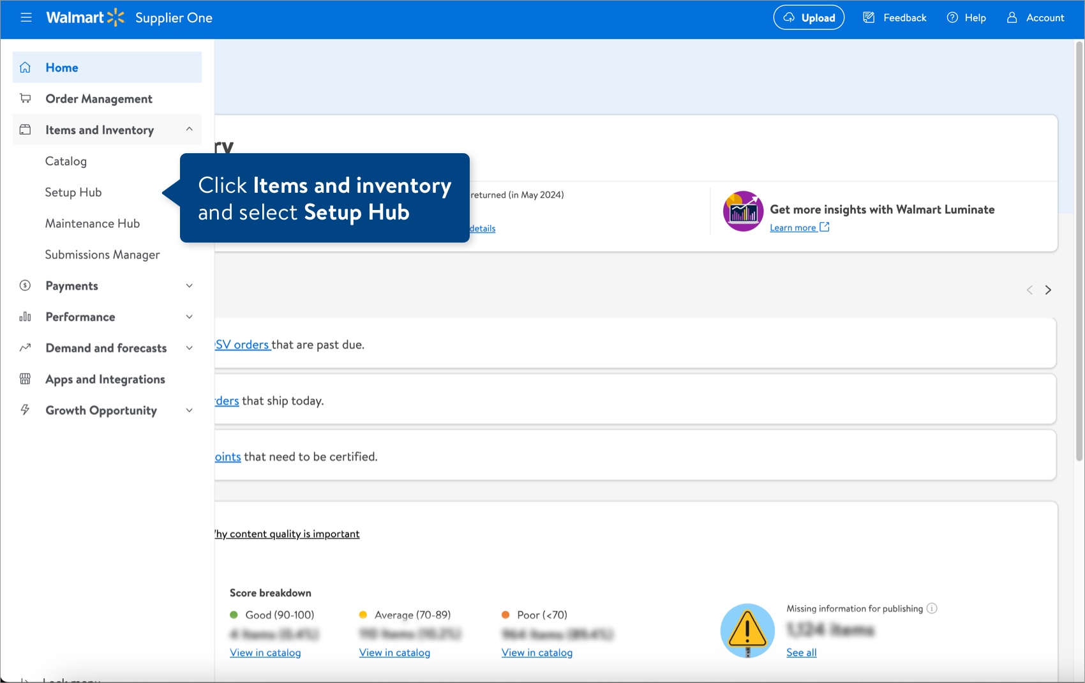Click the Order Management cart icon
The image size is (1085, 683).
(x=25, y=98)
